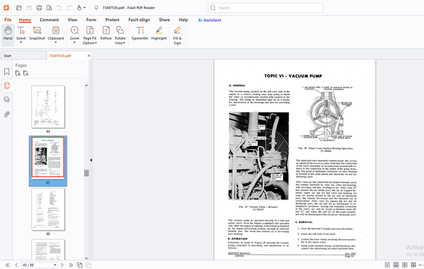The height and width of the screenshot is (269, 424).
Task: Open the customize quick access toolbar arrow
Action: [x=96, y=8]
